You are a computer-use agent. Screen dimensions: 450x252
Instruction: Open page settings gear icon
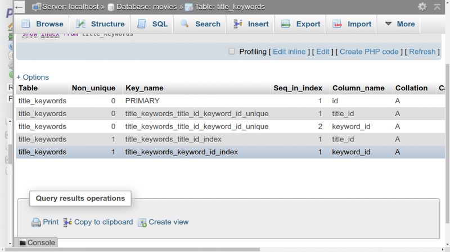tap(422, 7)
